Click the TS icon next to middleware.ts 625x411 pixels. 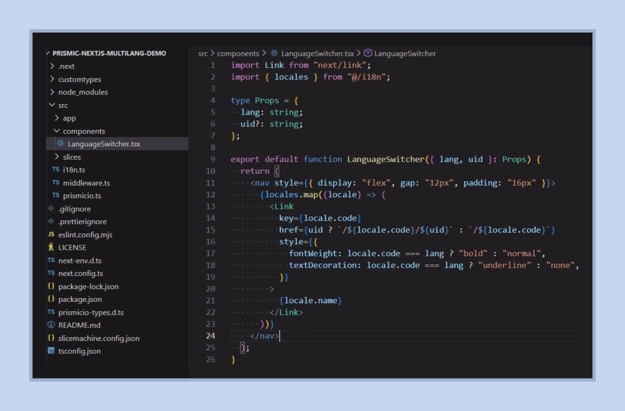pyautogui.click(x=56, y=182)
